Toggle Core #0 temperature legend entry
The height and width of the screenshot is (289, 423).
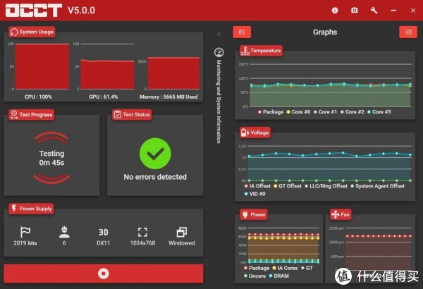(298, 111)
